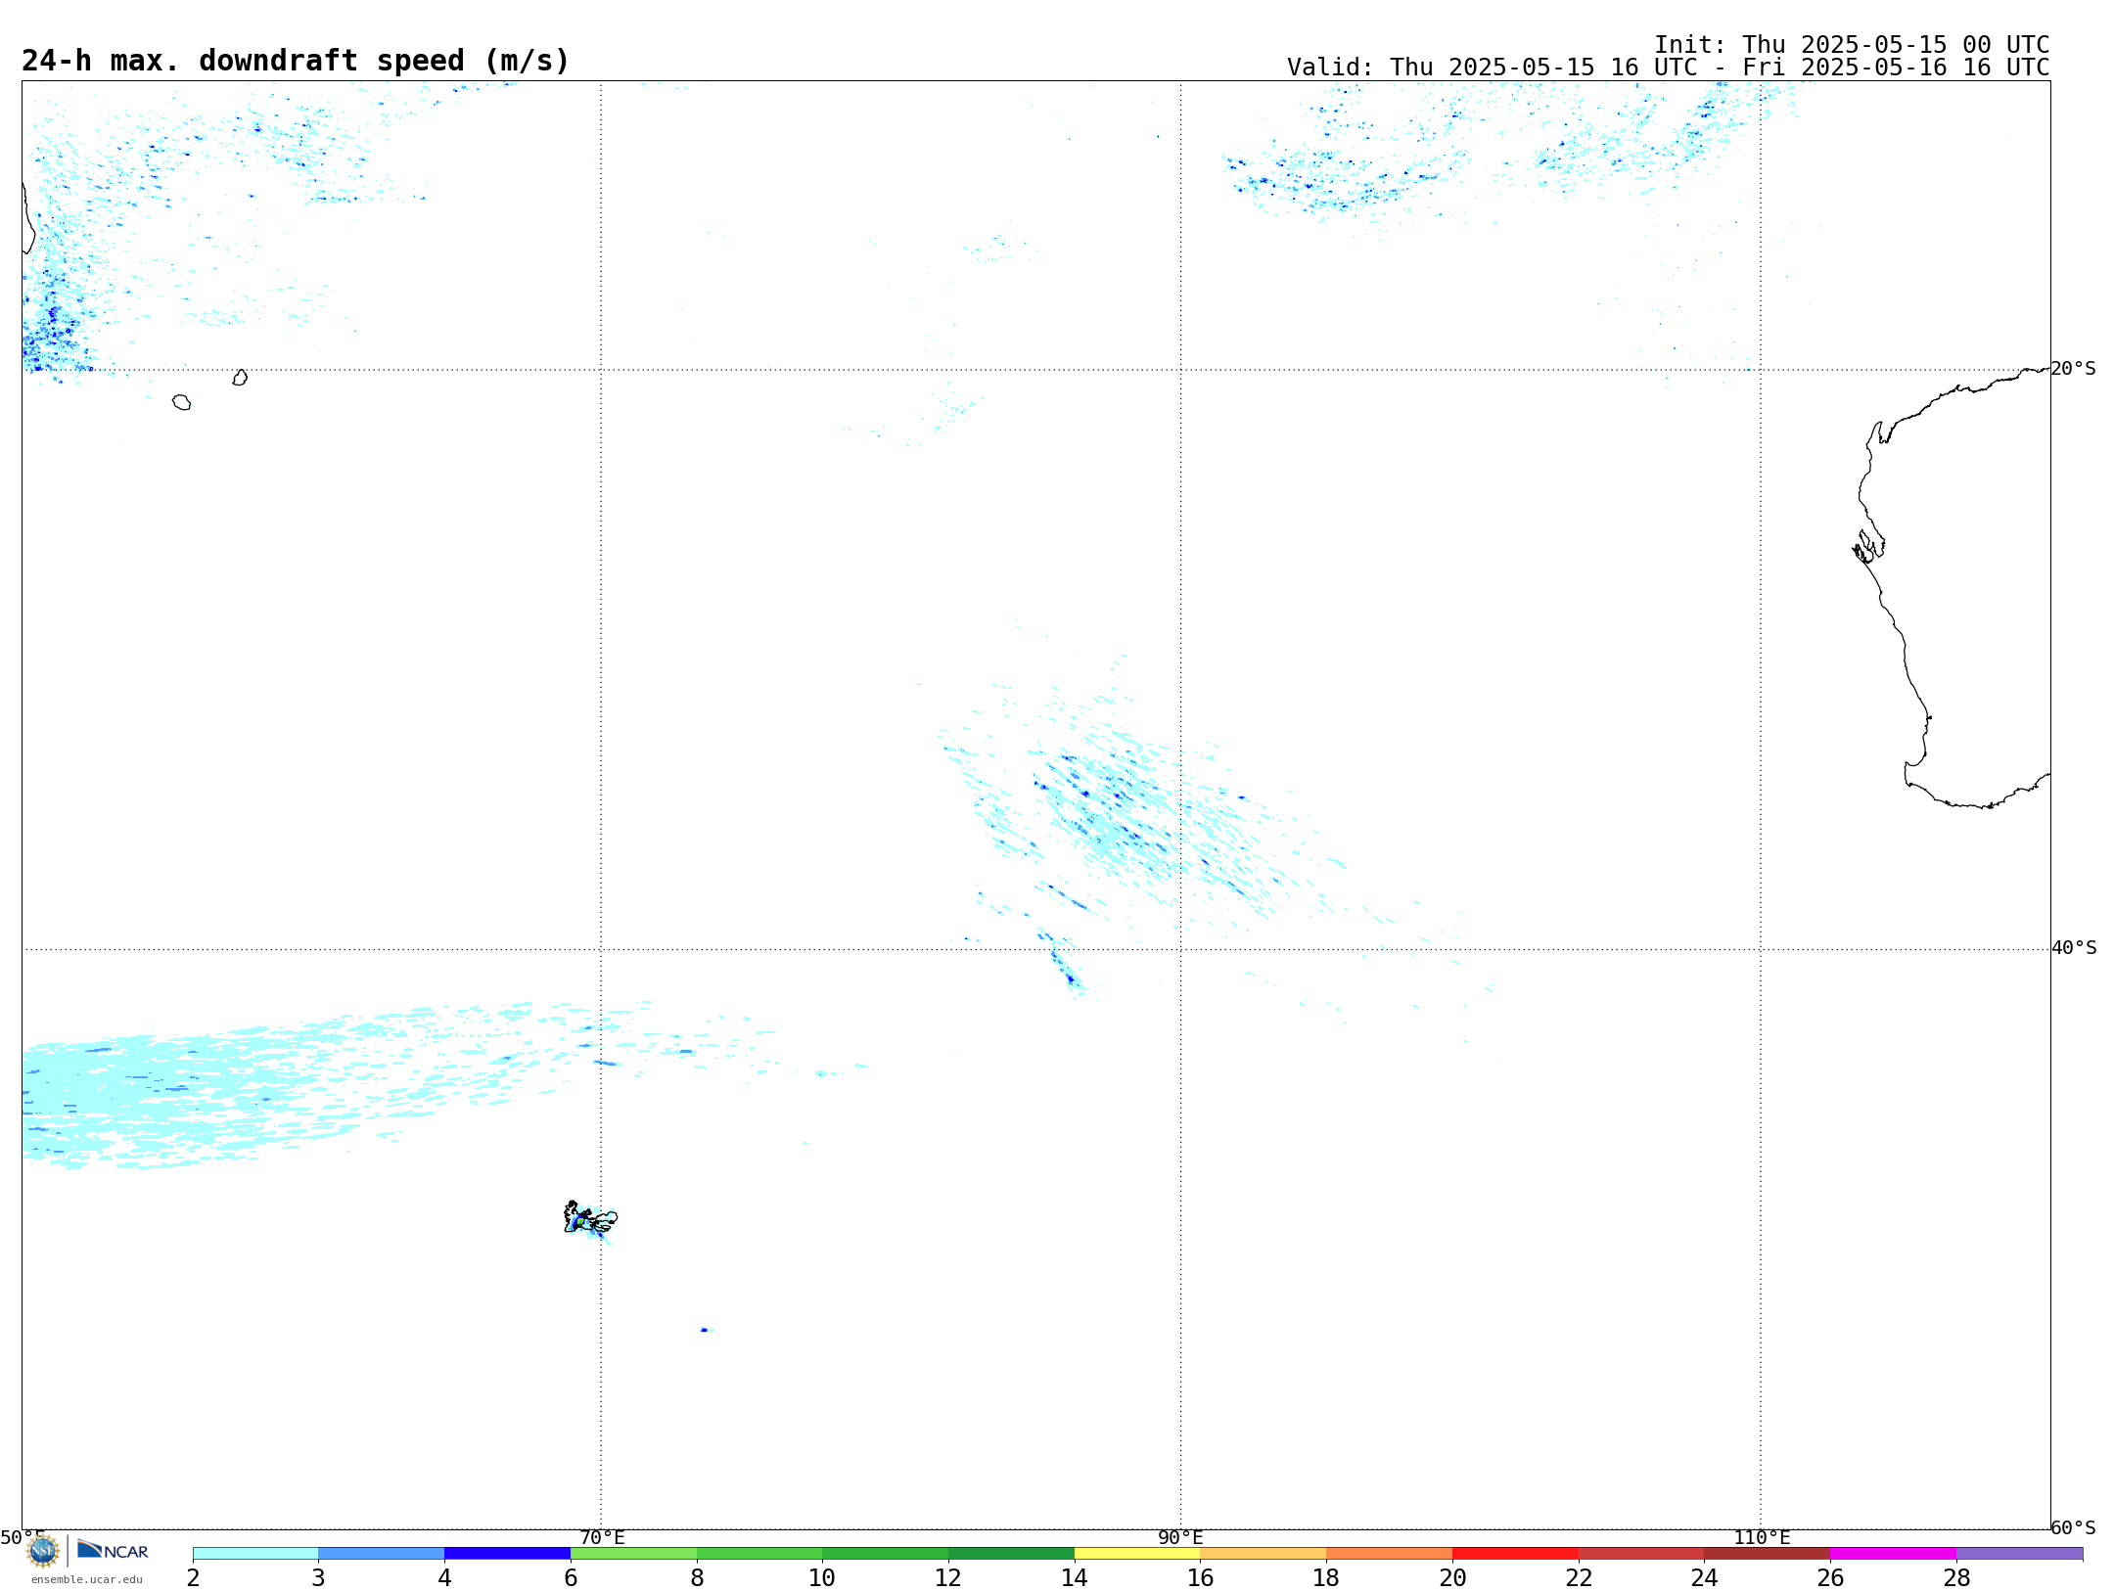This screenshot has width=2114, height=1591.
Task: Pick the green 8–10 m/s colorbar segment
Action: click(759, 1554)
